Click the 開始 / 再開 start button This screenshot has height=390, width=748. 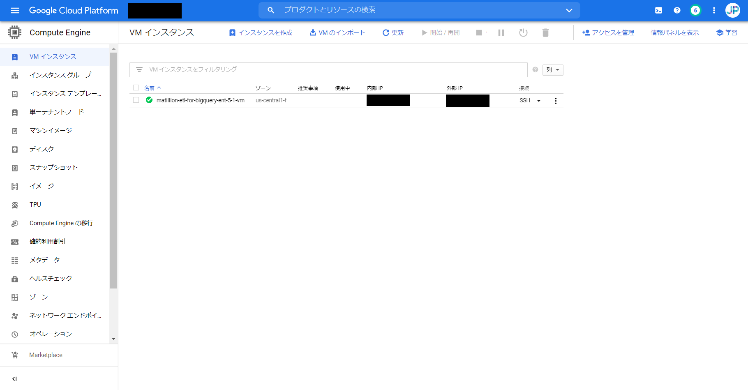tap(441, 32)
